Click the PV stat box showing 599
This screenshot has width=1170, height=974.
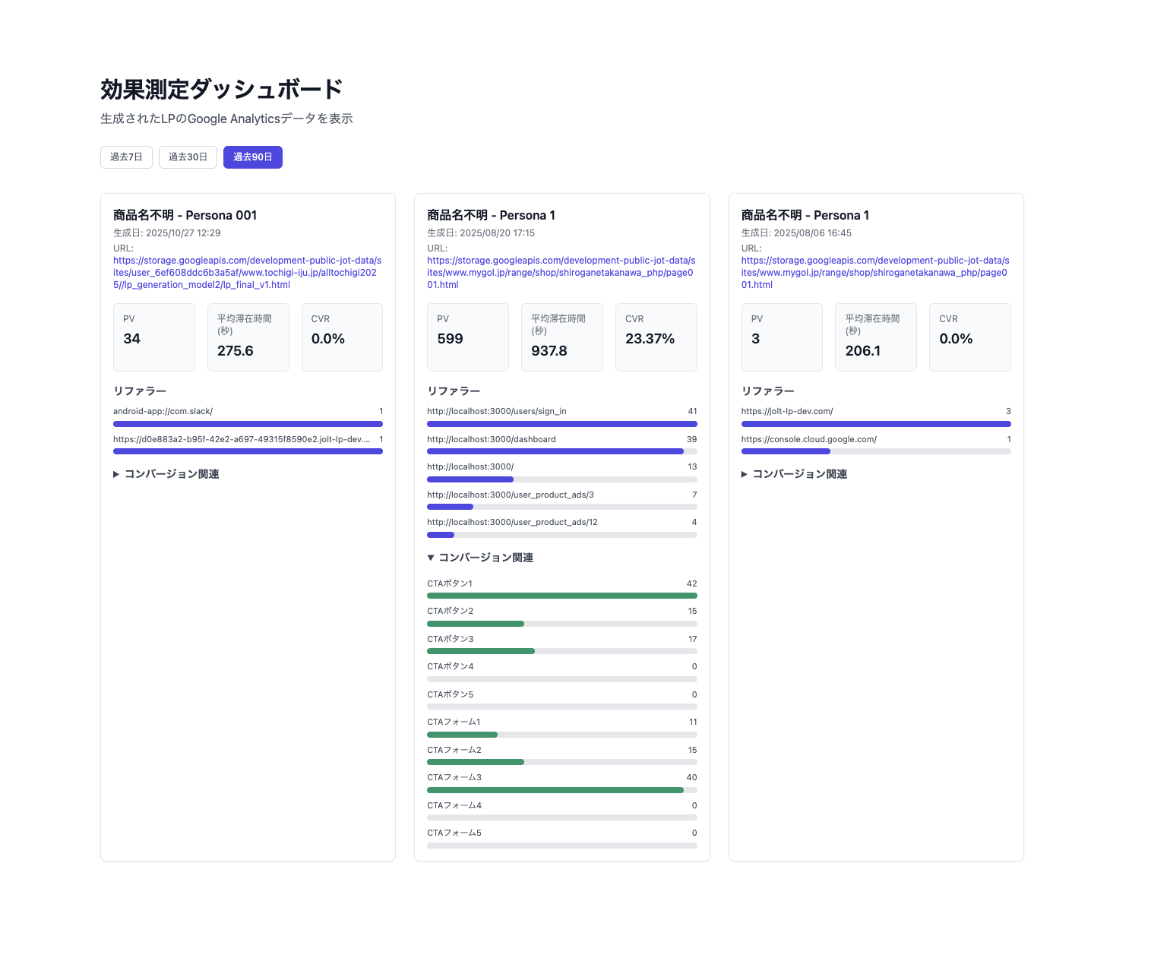click(467, 337)
